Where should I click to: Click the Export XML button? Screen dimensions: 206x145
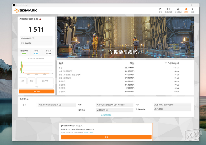click(x=45, y=81)
